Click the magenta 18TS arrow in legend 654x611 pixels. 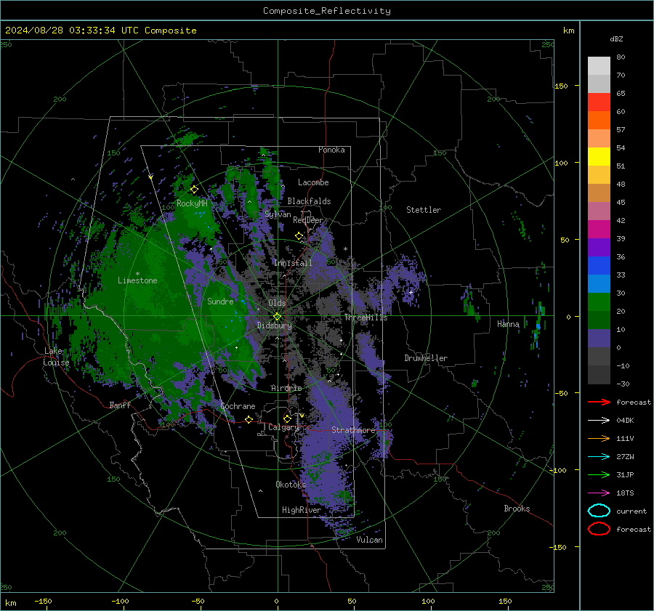coord(599,493)
